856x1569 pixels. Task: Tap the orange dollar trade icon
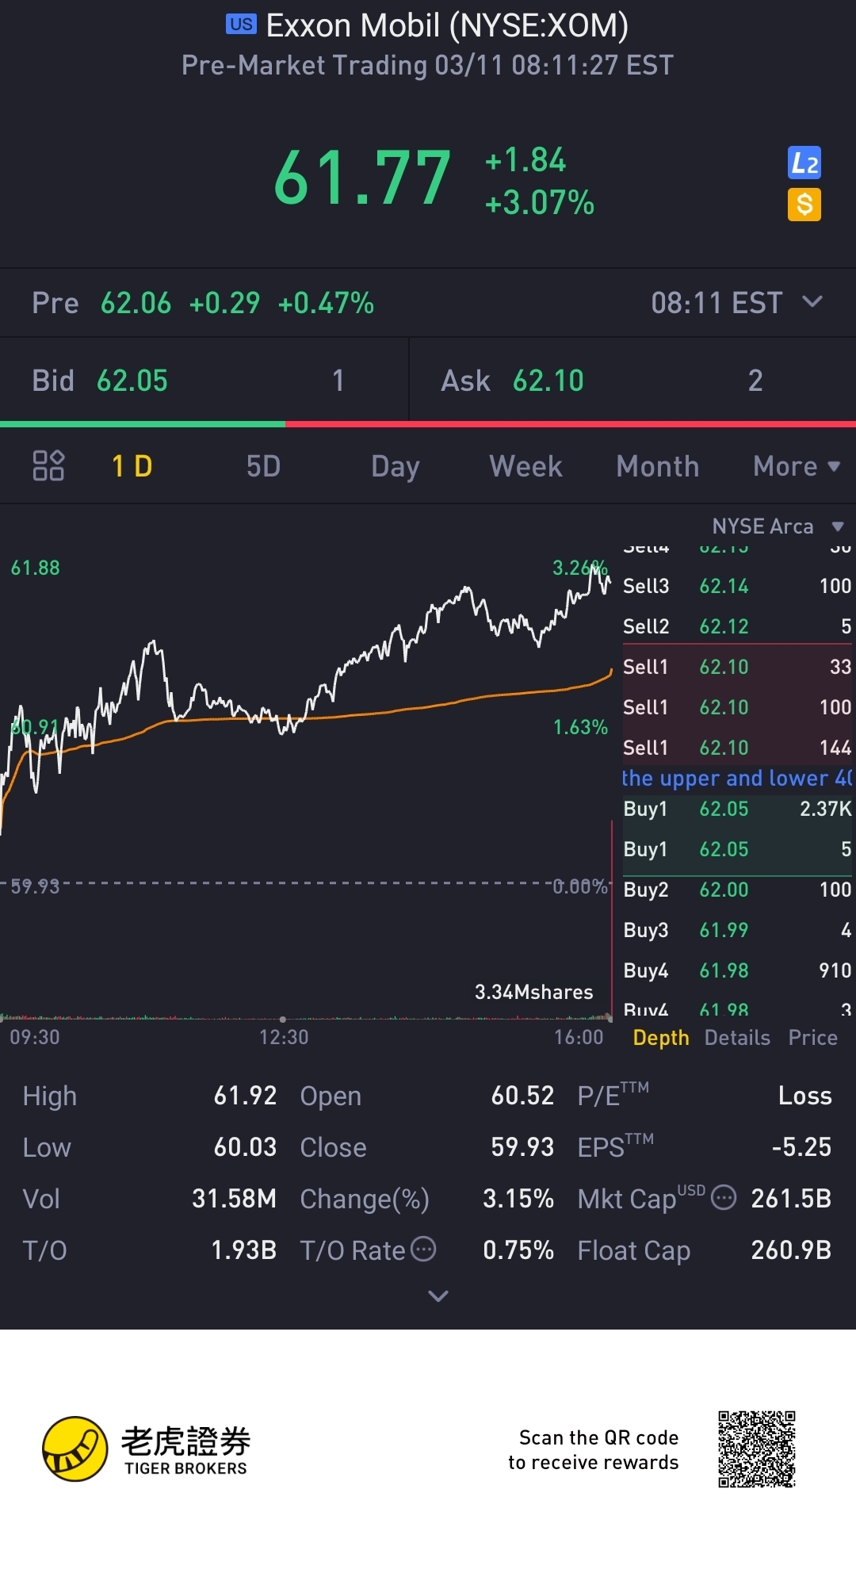804,205
